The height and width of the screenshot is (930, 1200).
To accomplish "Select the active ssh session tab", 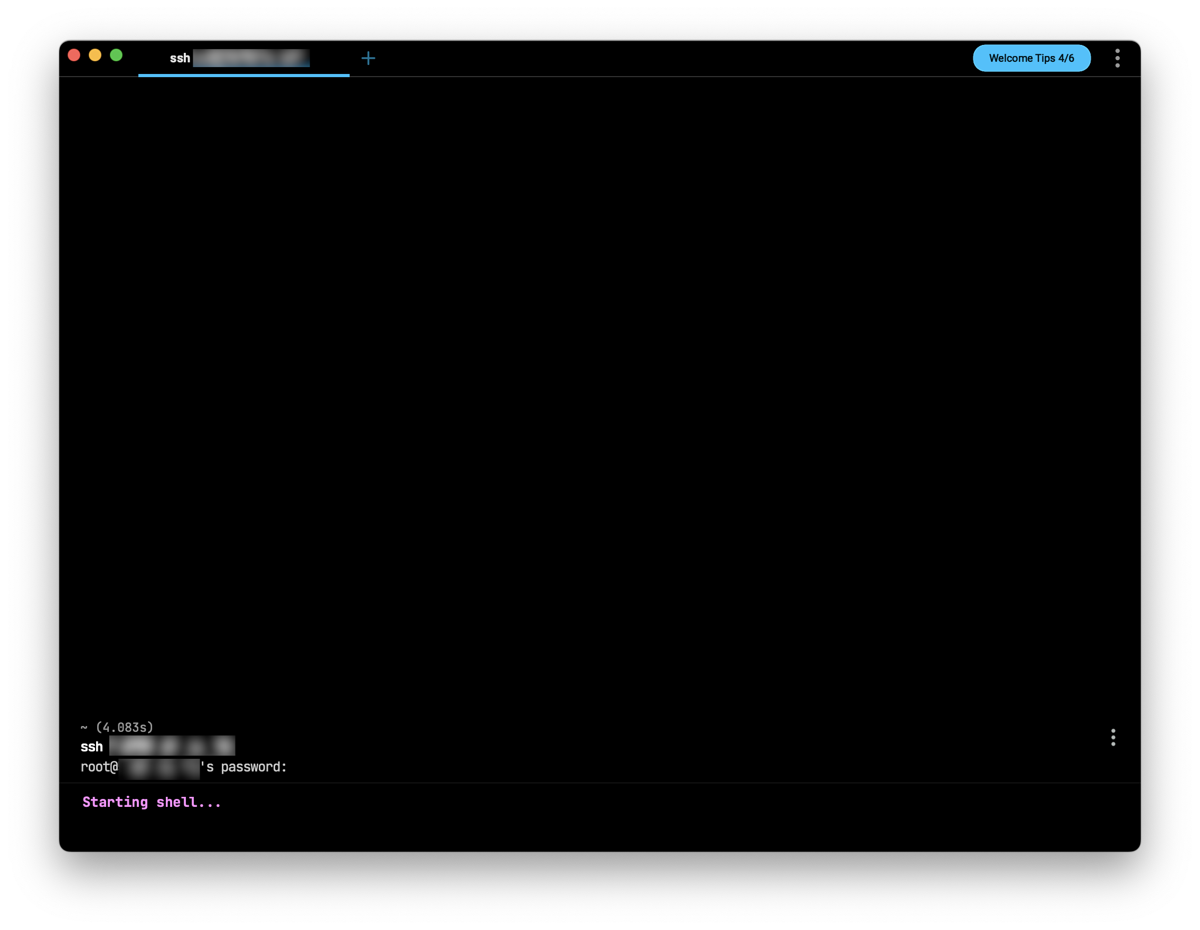I will click(x=244, y=58).
